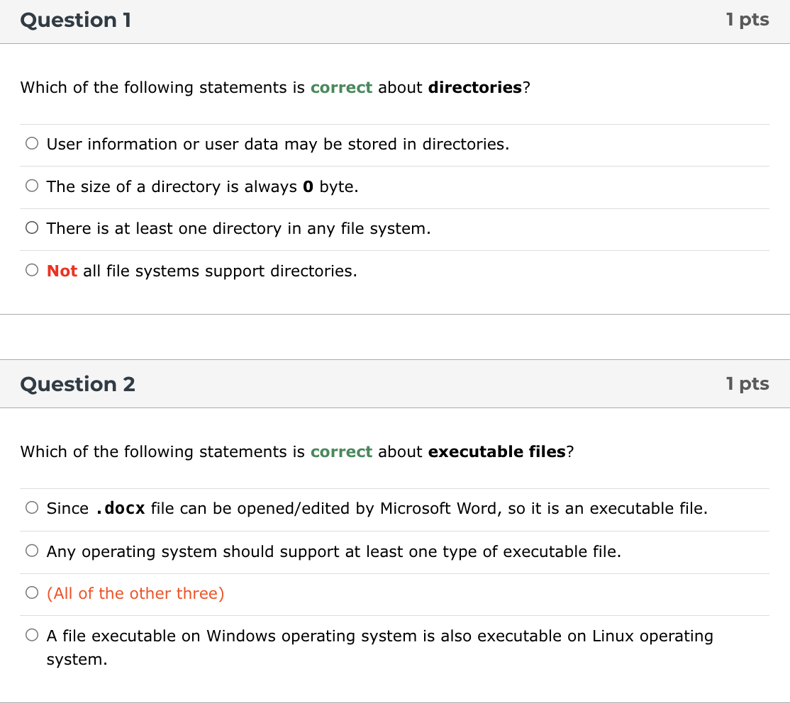Click the 'User information or user data' answer text
The width and height of the screenshot is (790, 703).
coord(277,145)
